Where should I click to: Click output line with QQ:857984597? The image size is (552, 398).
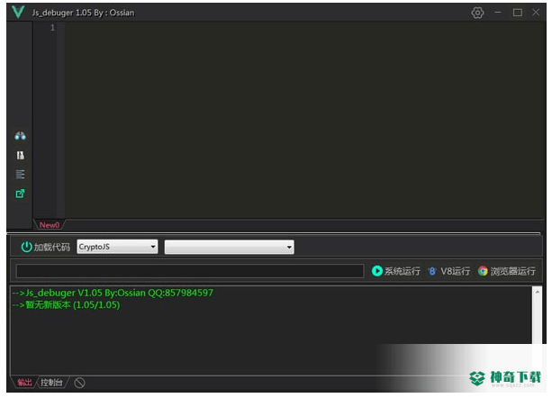[113, 293]
